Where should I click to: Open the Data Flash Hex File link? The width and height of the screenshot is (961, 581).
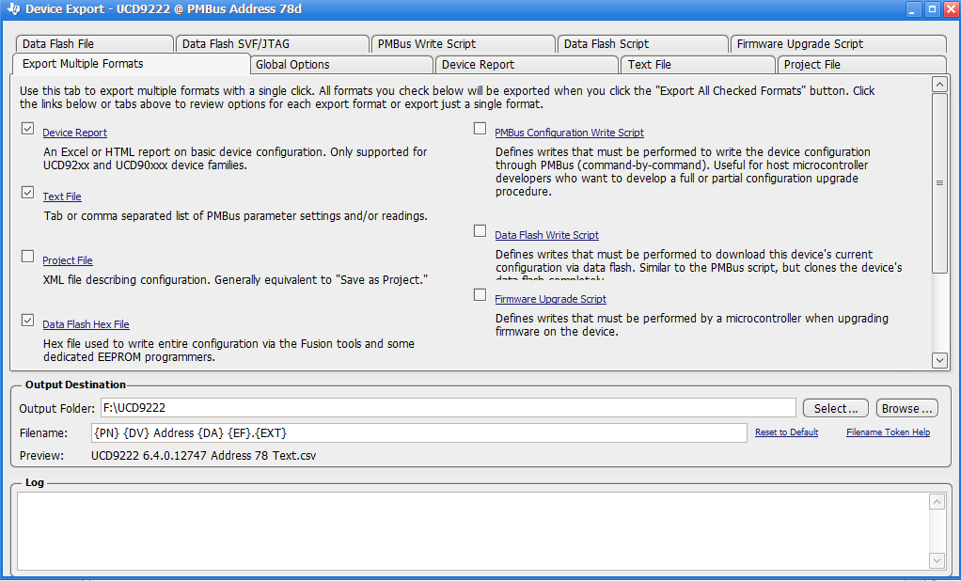tap(86, 325)
